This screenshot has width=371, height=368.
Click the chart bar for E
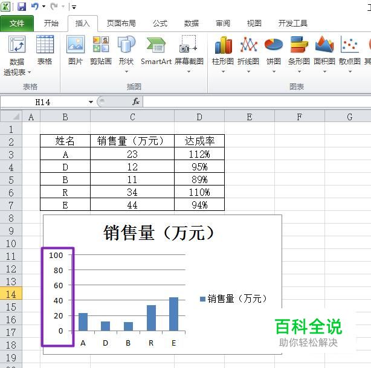point(173,314)
